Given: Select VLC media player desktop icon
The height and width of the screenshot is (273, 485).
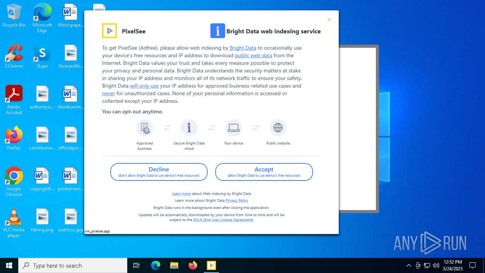Looking at the screenshot, I should (x=14, y=223).
